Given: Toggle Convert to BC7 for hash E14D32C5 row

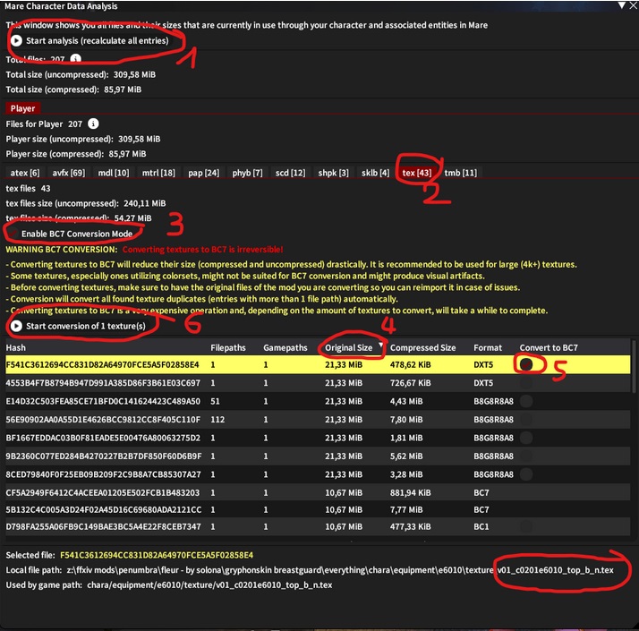Looking at the screenshot, I should coord(526,401).
